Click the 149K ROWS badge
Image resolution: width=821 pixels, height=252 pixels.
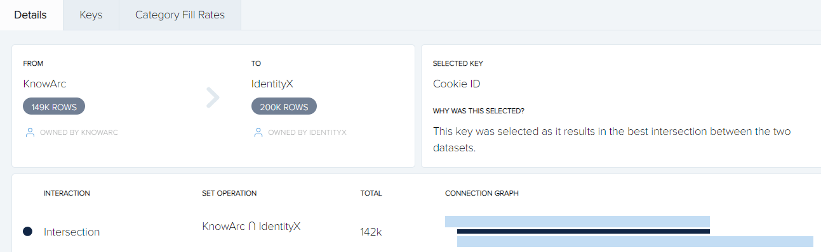54,107
